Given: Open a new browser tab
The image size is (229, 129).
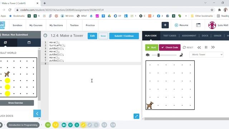Looking at the screenshot, I should [44, 3].
